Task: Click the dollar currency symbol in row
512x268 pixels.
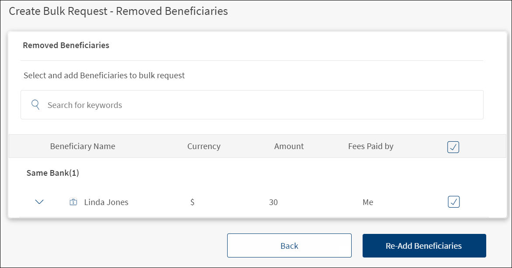Action: tap(192, 202)
